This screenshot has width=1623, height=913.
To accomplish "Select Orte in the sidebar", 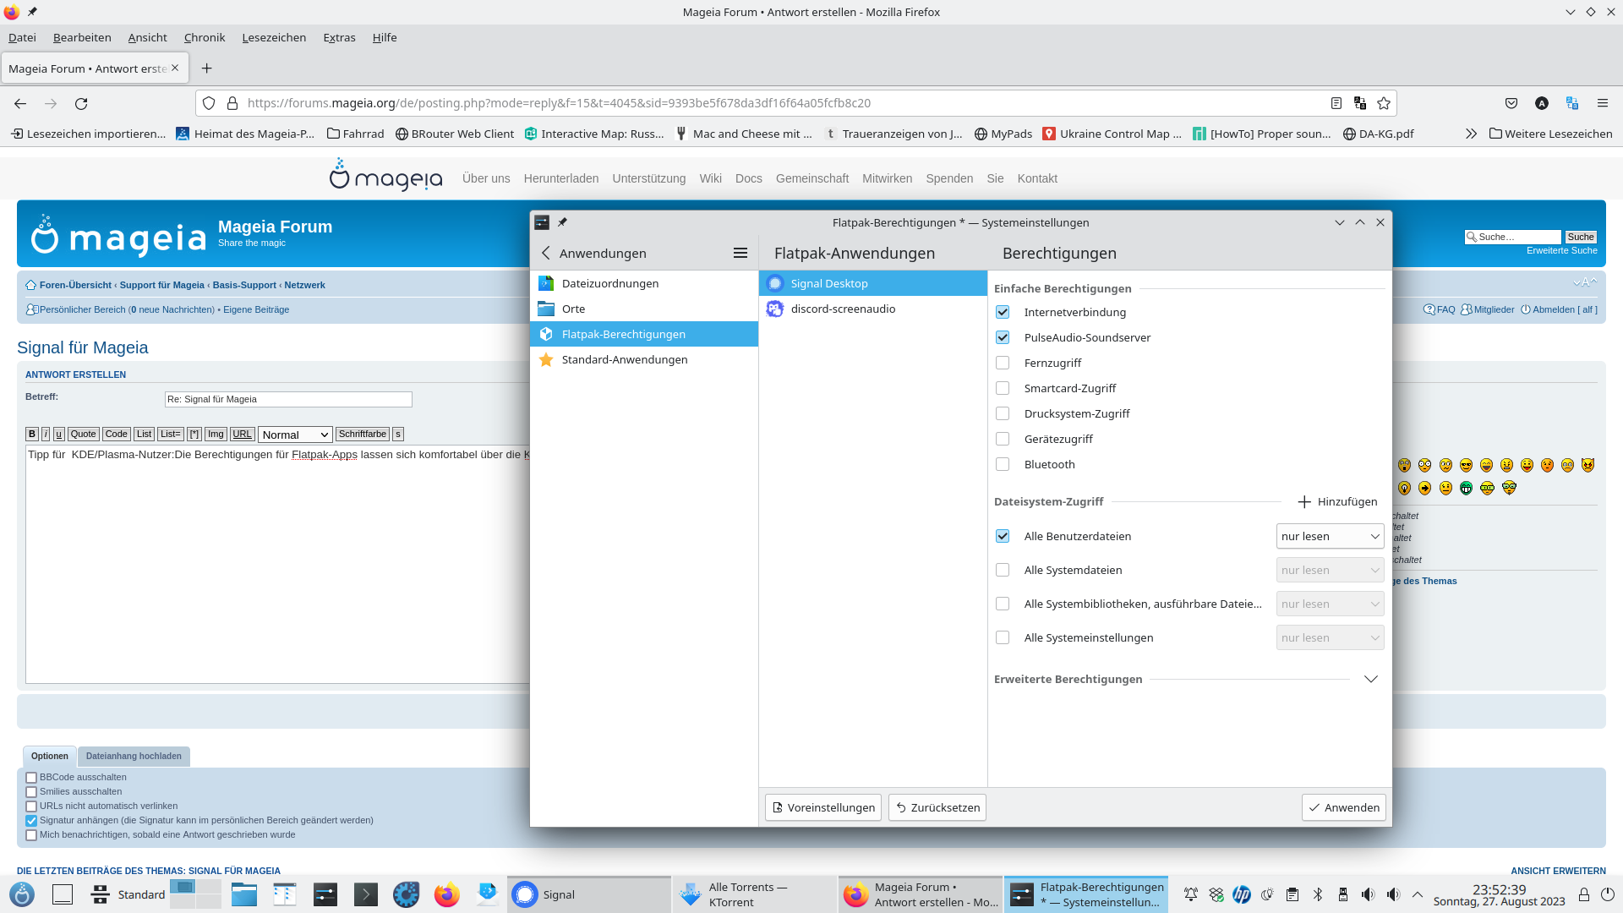I will [644, 309].
